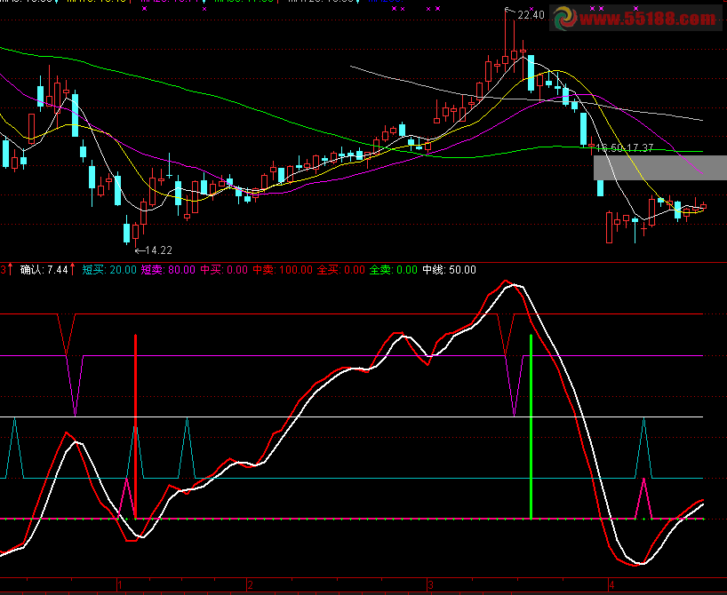The height and width of the screenshot is (595, 727).
Task: Click the 全卖: 0.00 indicator label
Action: click(x=393, y=270)
